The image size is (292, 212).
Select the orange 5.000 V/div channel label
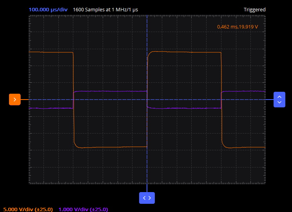pos(28,209)
